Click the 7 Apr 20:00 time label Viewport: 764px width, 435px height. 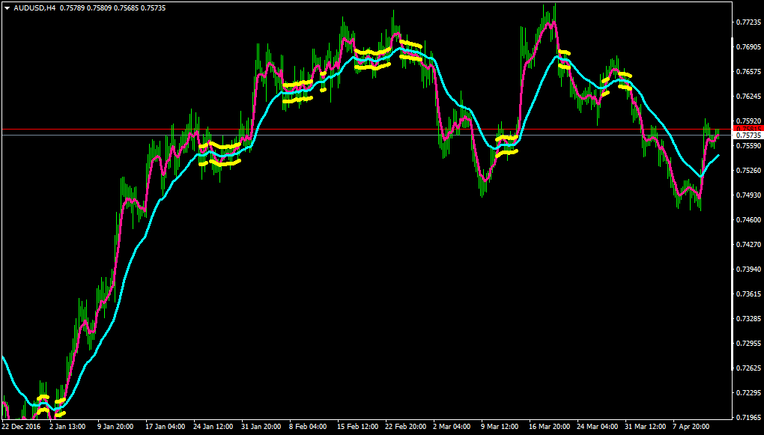(691, 426)
